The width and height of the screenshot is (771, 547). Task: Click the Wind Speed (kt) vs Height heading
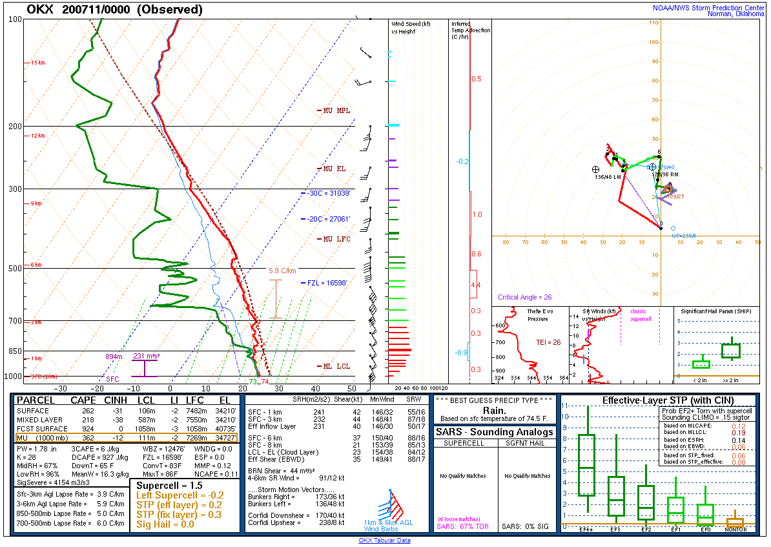point(411,28)
